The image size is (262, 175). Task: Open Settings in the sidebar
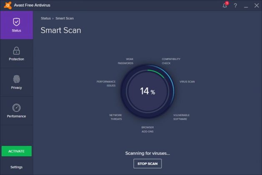[16, 167]
